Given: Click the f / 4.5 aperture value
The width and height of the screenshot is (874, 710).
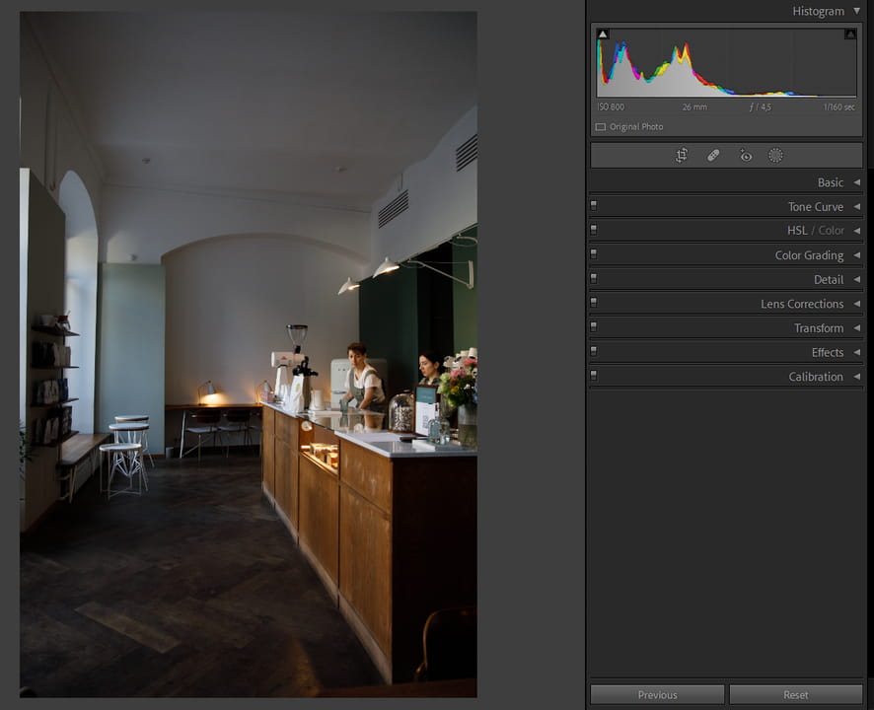Looking at the screenshot, I should tap(761, 107).
